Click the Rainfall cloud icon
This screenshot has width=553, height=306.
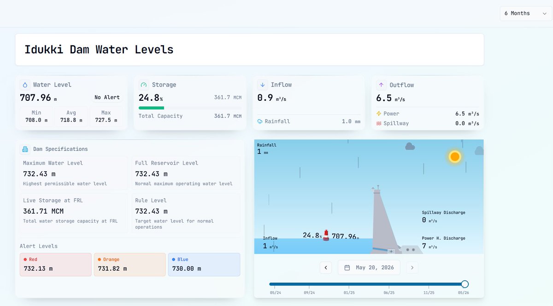point(260,121)
